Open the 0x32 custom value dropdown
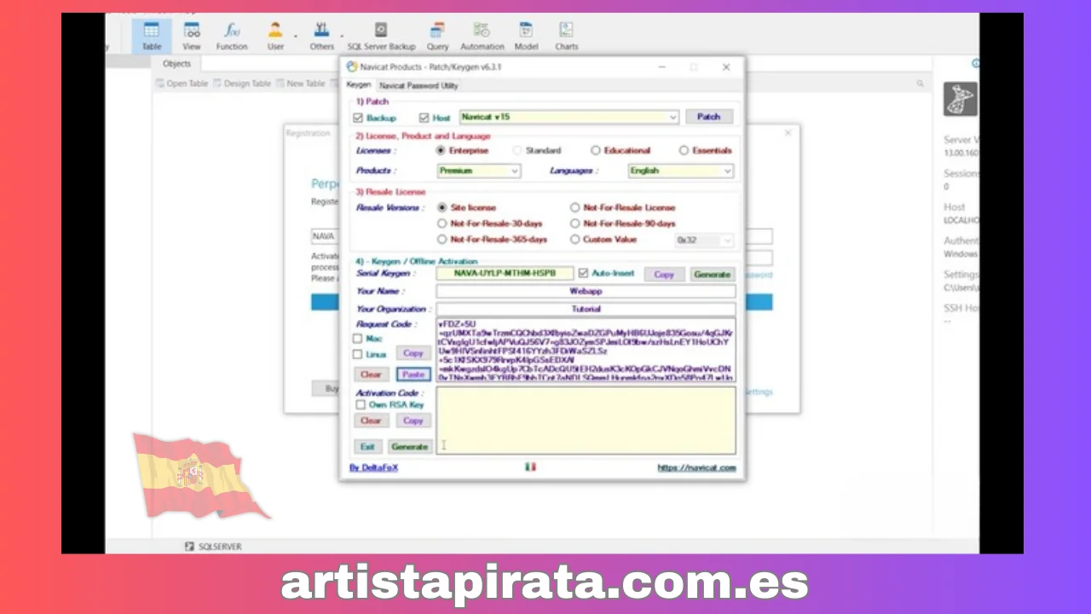The height and width of the screenshot is (614, 1091). tap(704, 240)
